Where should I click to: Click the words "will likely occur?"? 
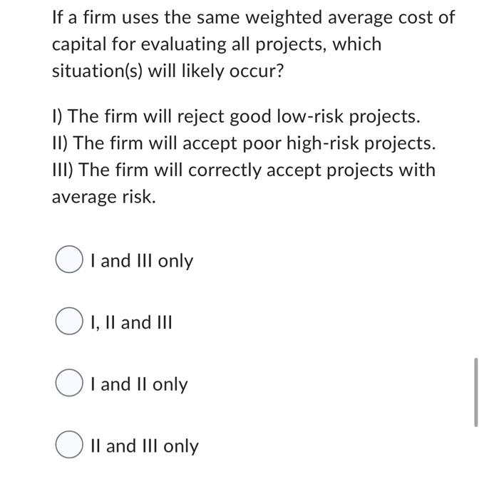click(x=216, y=71)
